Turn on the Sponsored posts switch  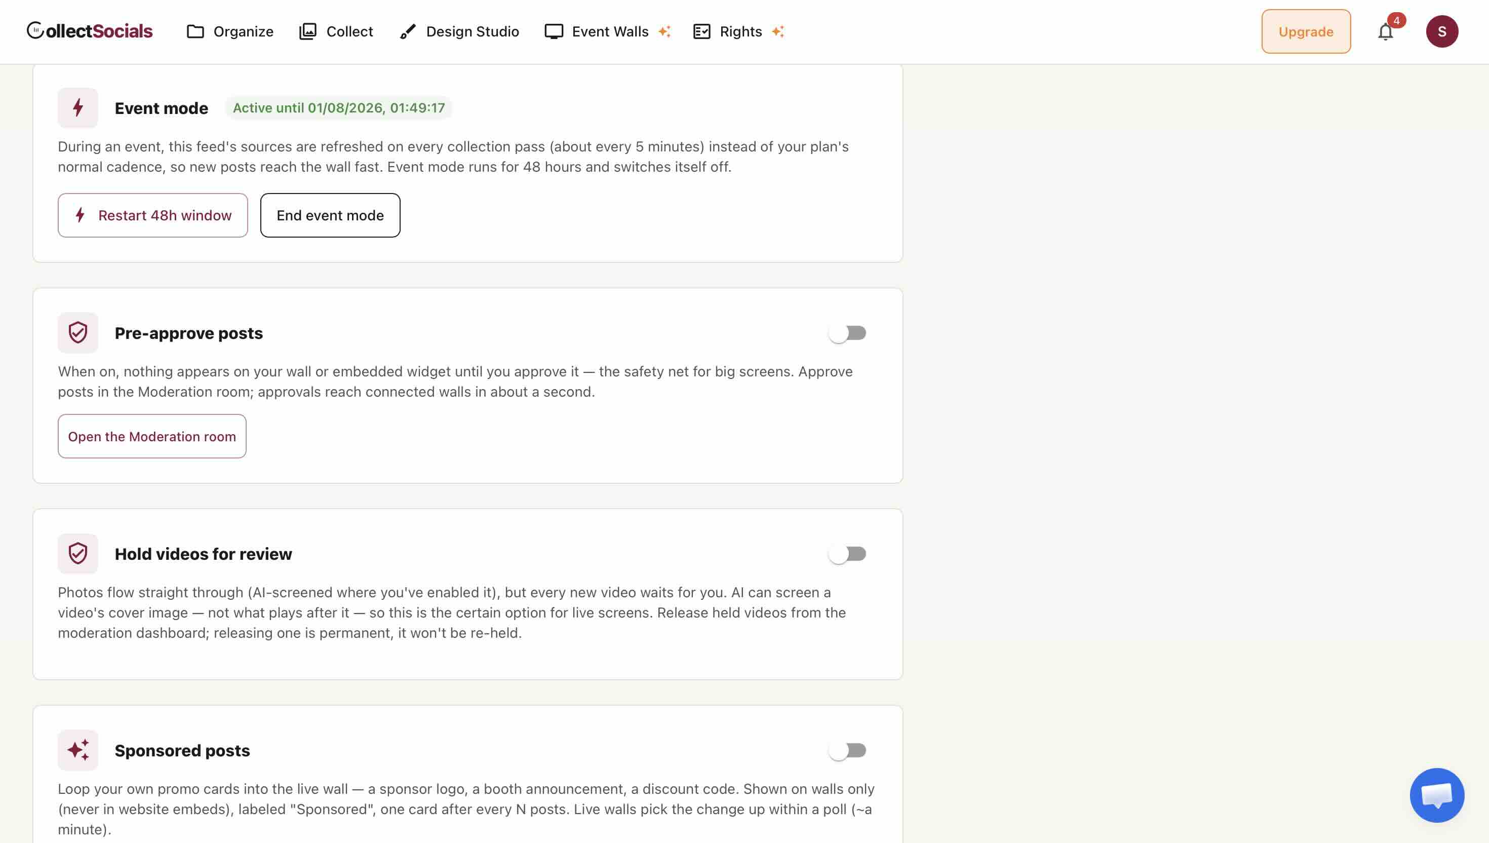[x=847, y=750]
